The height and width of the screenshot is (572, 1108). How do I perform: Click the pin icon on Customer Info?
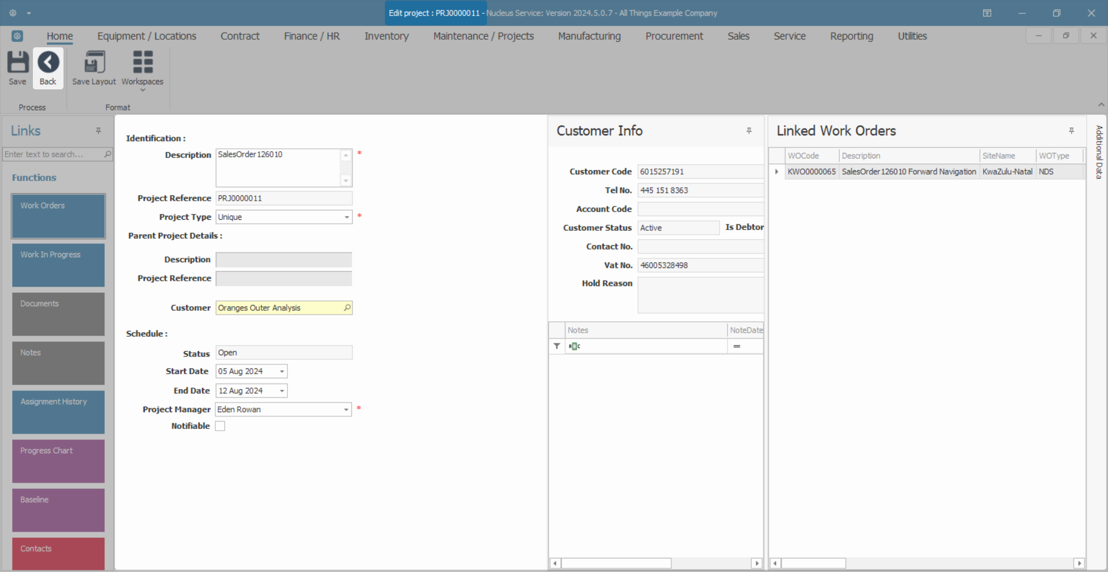click(x=749, y=131)
